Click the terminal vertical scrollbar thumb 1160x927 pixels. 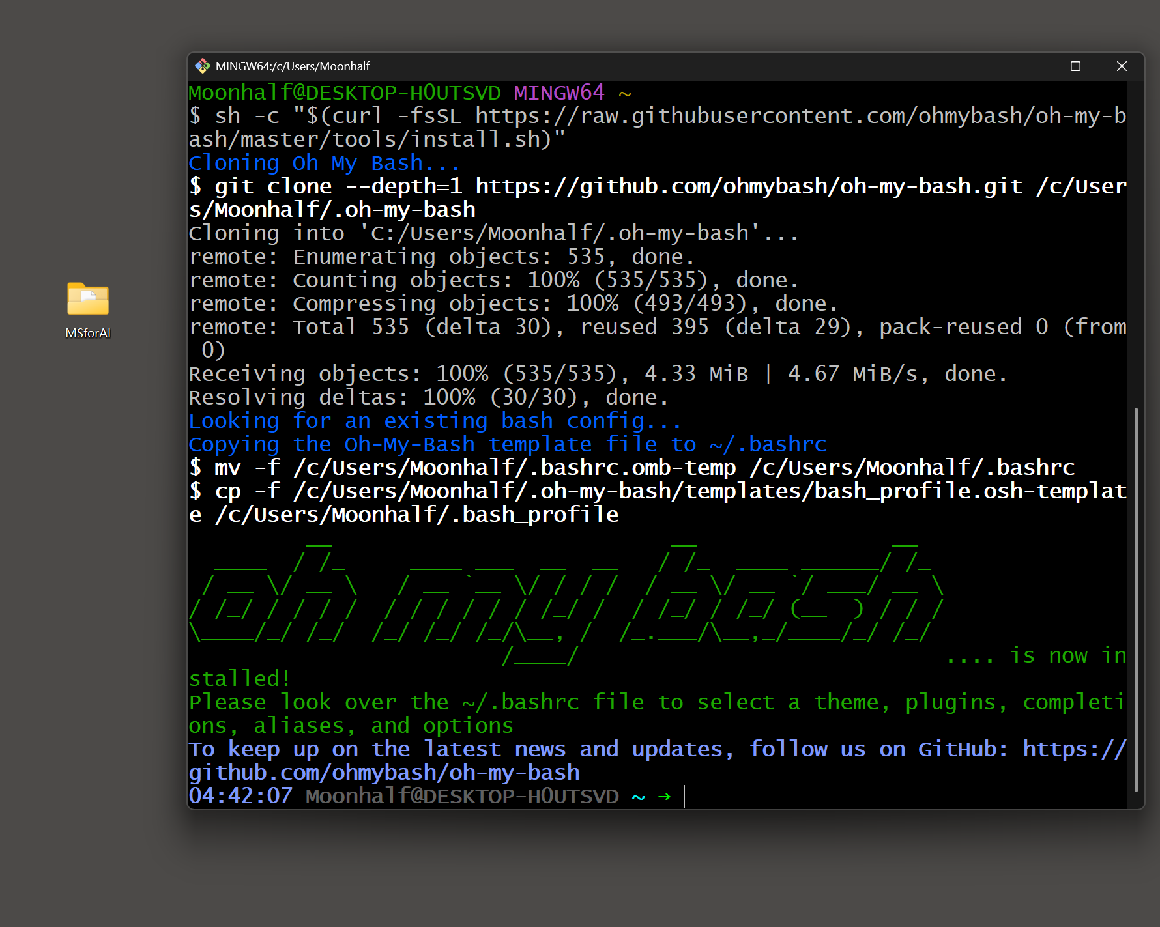pyautogui.click(x=1136, y=600)
